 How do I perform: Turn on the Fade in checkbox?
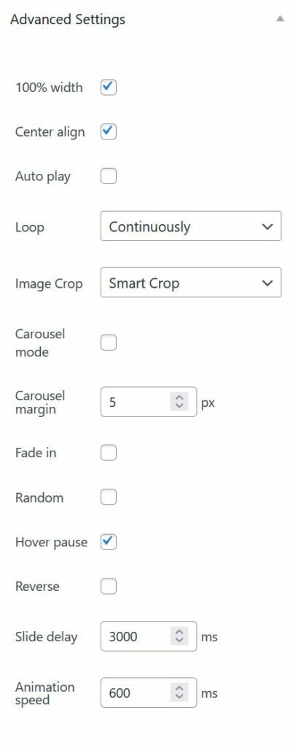pyautogui.click(x=109, y=453)
